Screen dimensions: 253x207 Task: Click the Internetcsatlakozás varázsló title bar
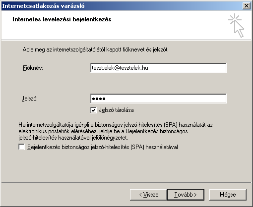point(122,6)
